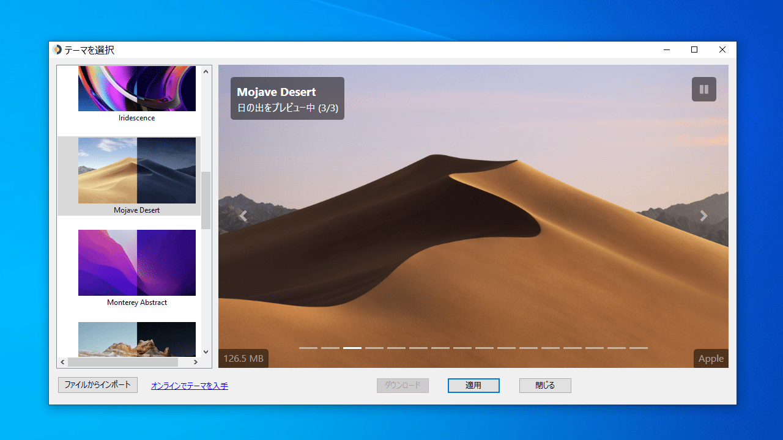The width and height of the screenshot is (783, 440).
Task: Maximize the テーマを選択 window
Action: tap(694, 50)
